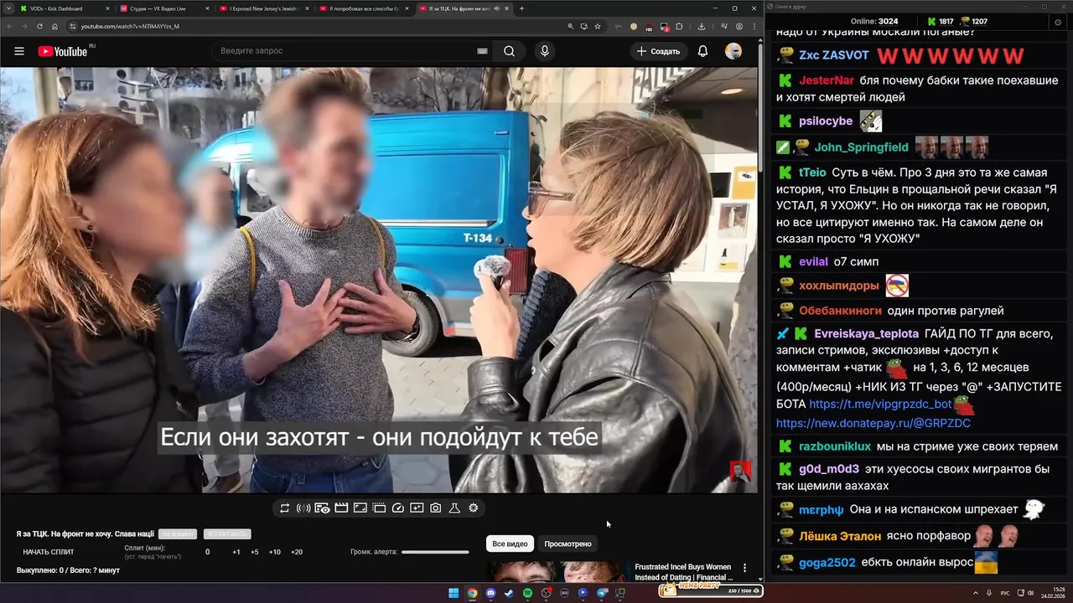Select the Просмотрено filter chip

[568, 544]
